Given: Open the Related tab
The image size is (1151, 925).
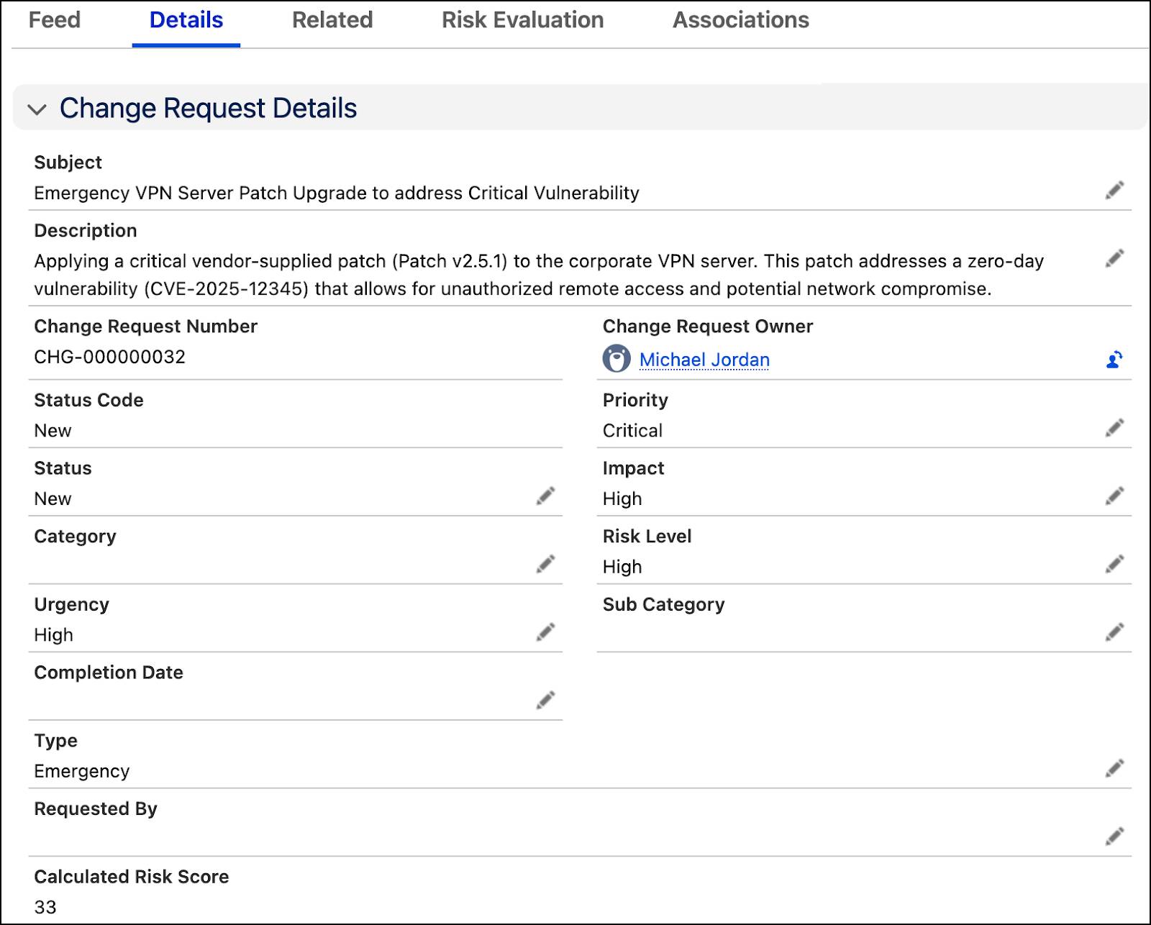Looking at the screenshot, I should click(332, 20).
